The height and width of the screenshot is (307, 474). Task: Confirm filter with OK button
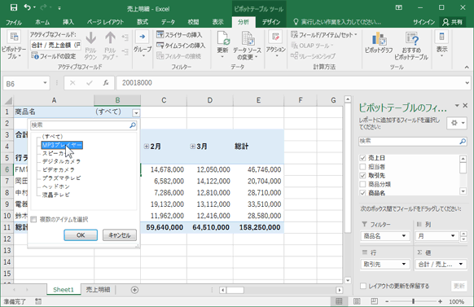[81, 235]
